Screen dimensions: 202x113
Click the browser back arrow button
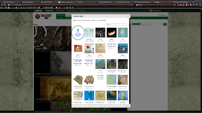tap(2, 5)
